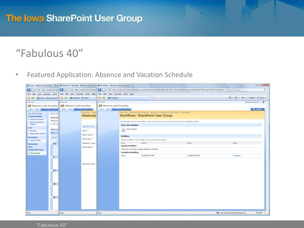304x228 pixels.
Task: Open the Feeds button on the command bar
Action: pyautogui.click(x=236, y=98)
